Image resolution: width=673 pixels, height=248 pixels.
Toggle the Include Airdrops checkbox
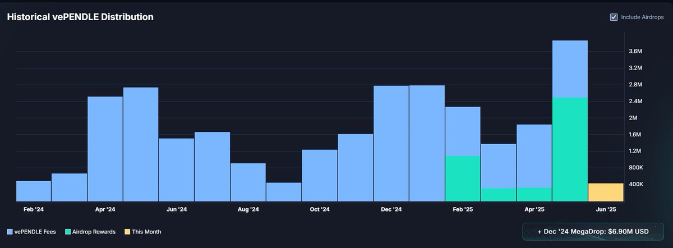614,17
